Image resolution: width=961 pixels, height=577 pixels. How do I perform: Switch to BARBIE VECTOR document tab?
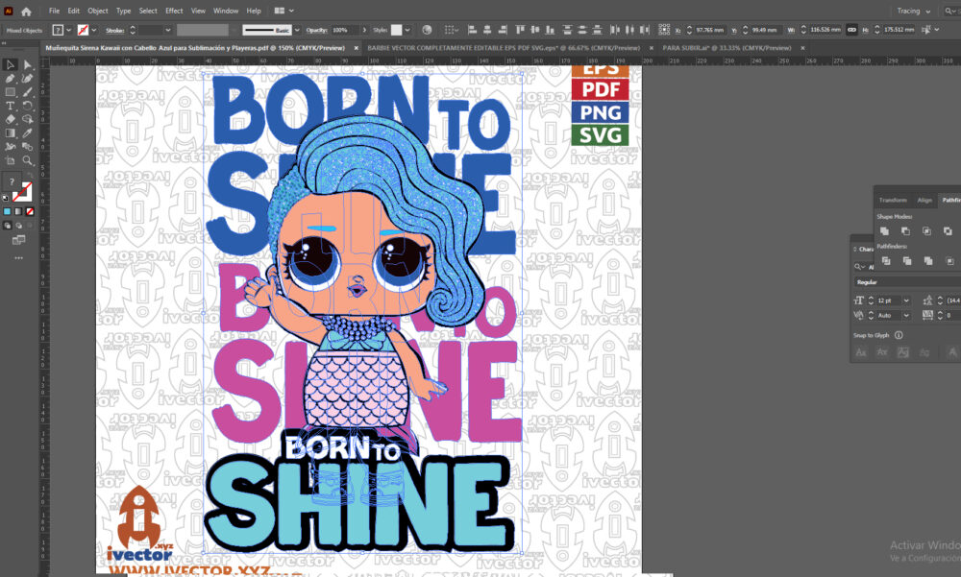tap(504, 48)
